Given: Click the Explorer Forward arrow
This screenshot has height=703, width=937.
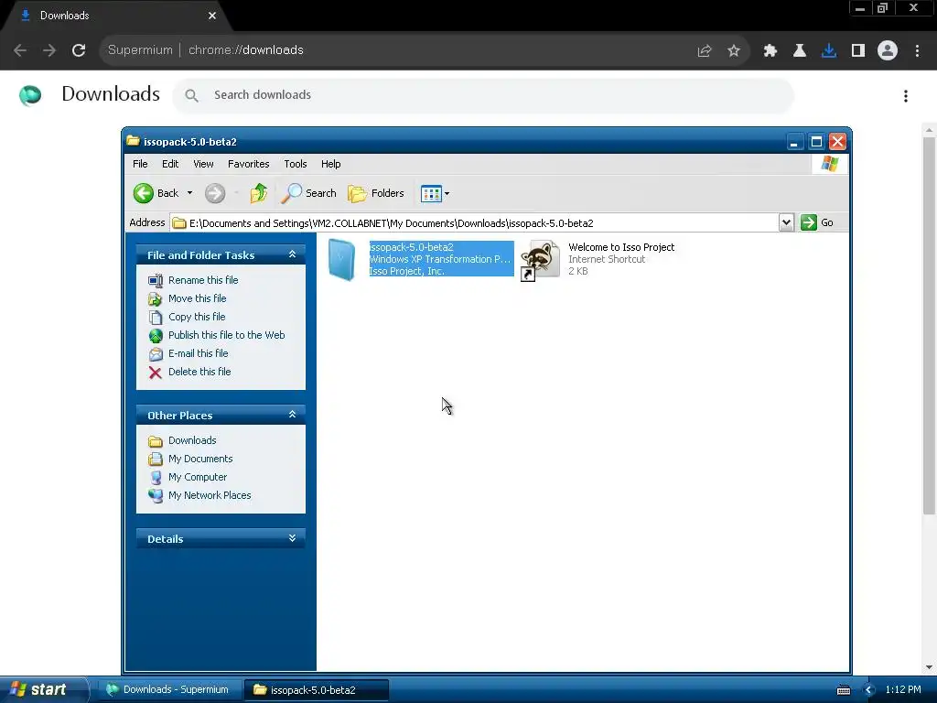Looking at the screenshot, I should click(215, 193).
